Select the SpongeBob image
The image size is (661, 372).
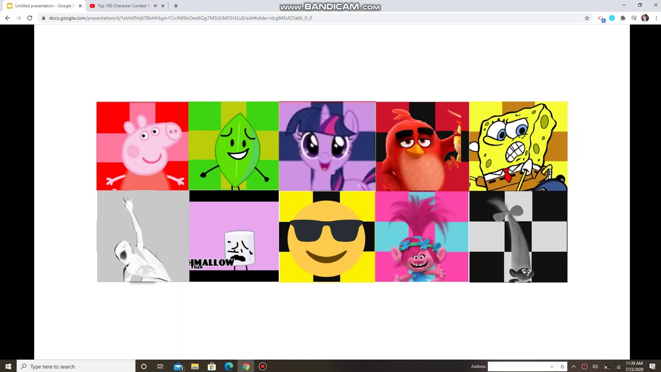pos(518,147)
